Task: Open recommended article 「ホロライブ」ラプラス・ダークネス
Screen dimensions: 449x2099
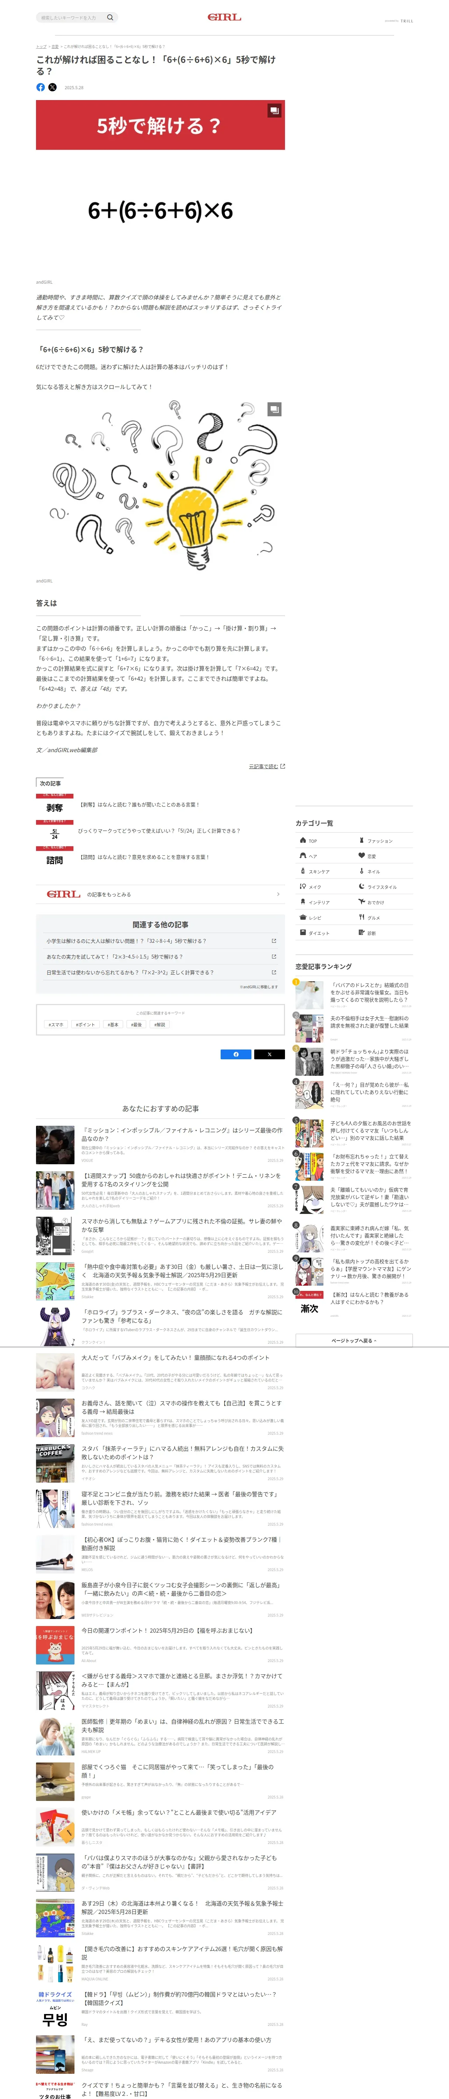Action: pyautogui.click(x=183, y=1316)
